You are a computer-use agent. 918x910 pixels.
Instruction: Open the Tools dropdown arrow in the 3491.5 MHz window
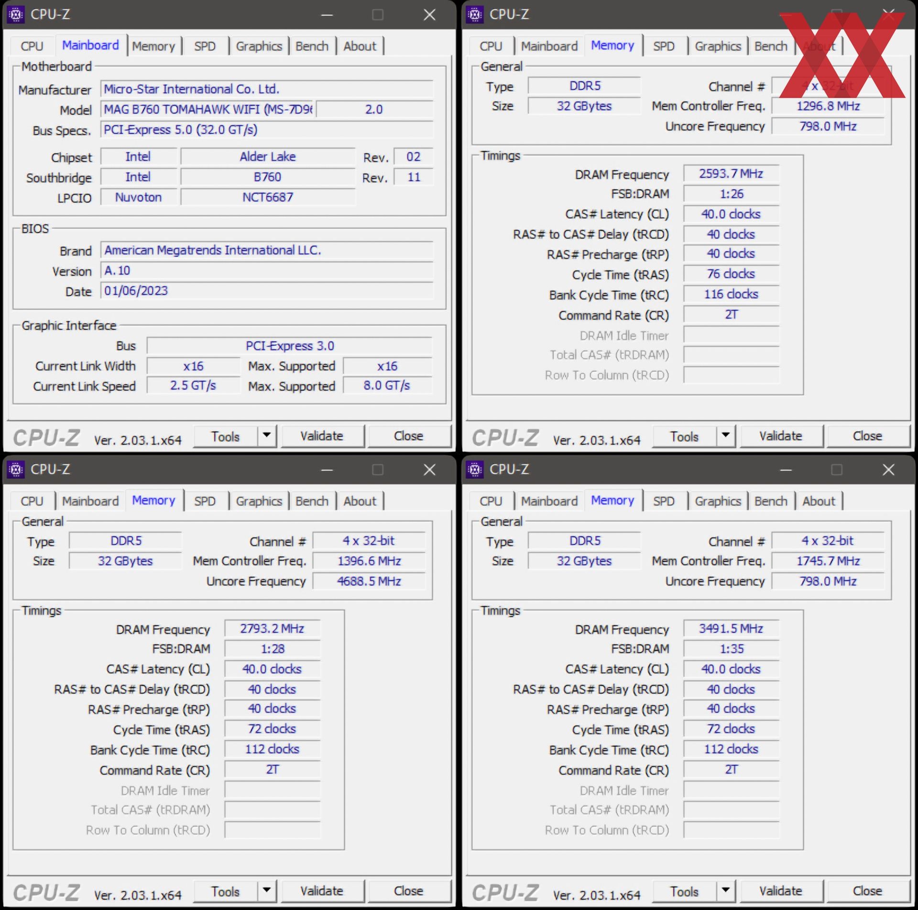point(726,891)
